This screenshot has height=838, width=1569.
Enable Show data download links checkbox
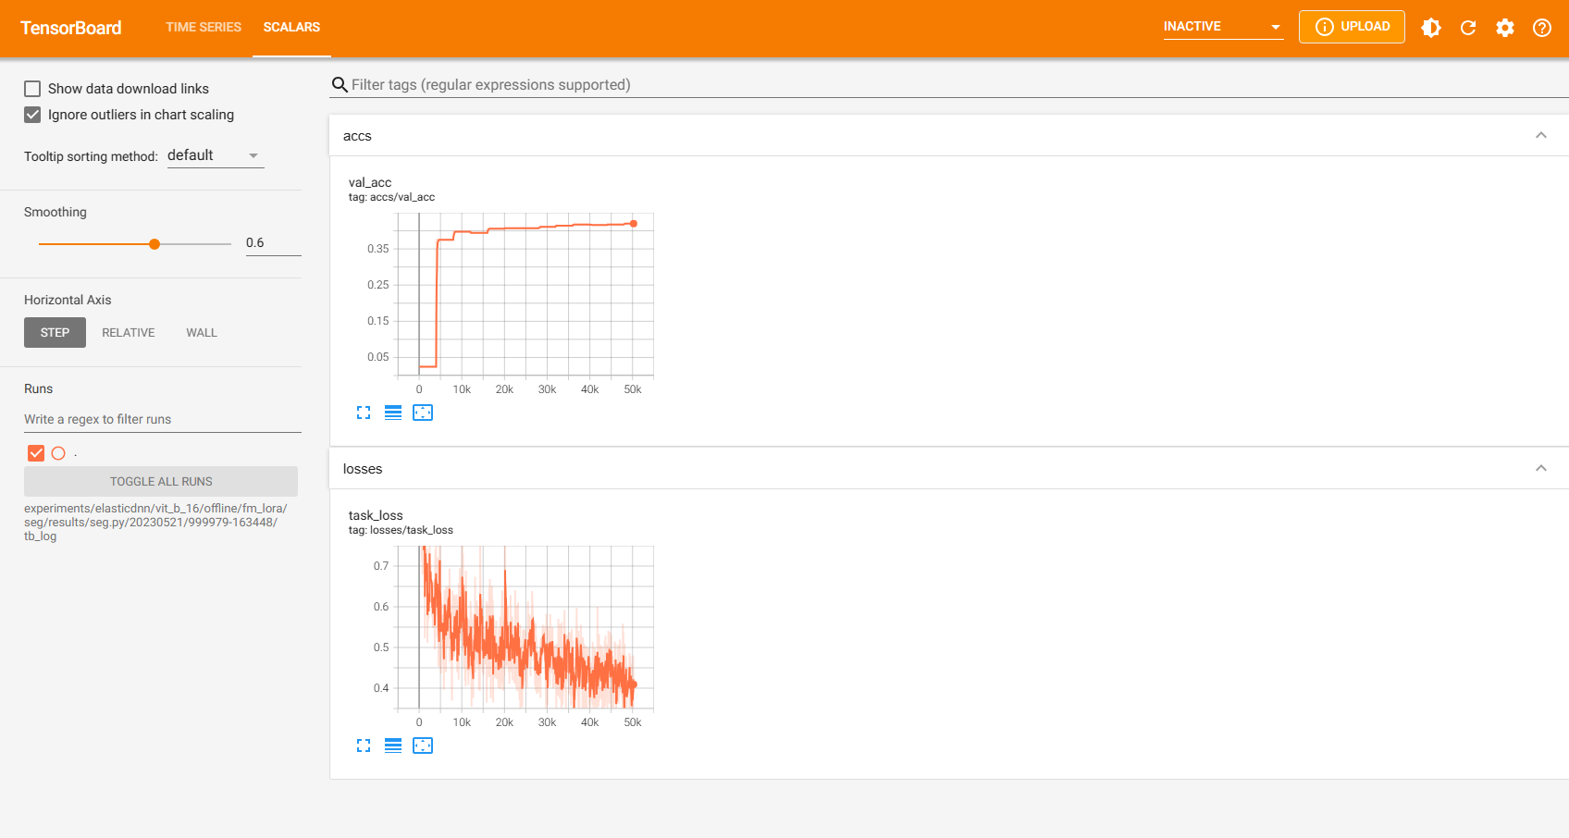[32, 89]
